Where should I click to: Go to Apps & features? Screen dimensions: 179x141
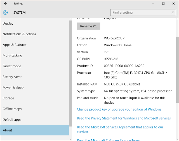coord(15,45)
